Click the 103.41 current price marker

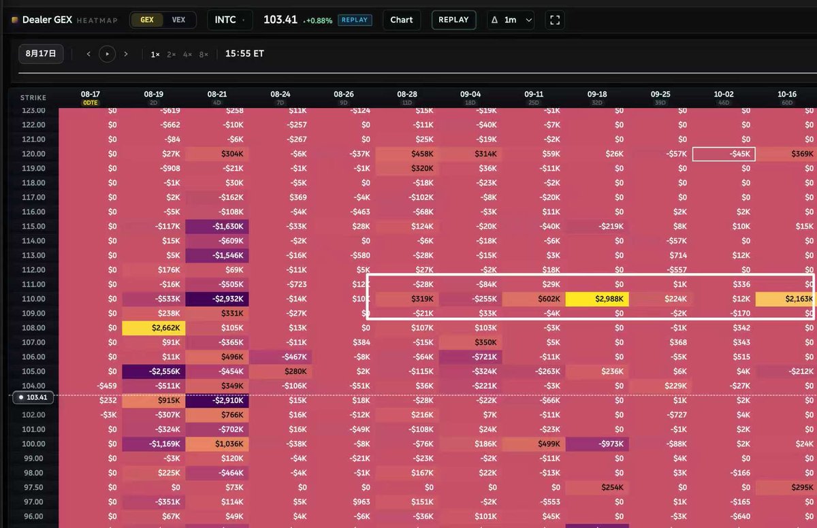(x=33, y=397)
